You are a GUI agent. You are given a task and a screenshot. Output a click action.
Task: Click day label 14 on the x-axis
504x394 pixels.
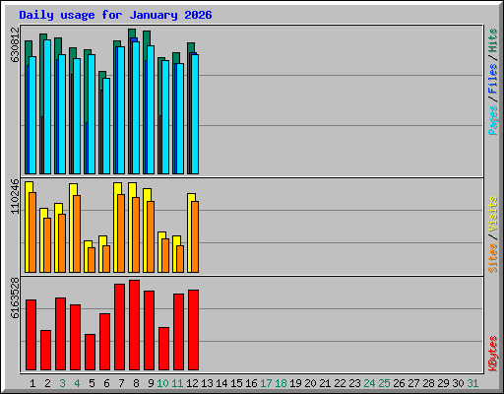click(221, 383)
